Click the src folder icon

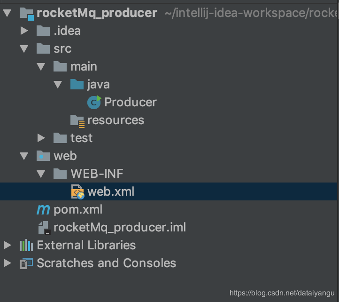pyautogui.click(x=43, y=48)
